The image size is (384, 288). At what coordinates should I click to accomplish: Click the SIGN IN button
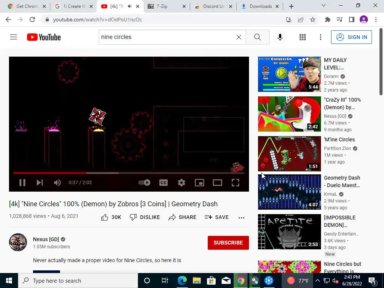coord(351,37)
